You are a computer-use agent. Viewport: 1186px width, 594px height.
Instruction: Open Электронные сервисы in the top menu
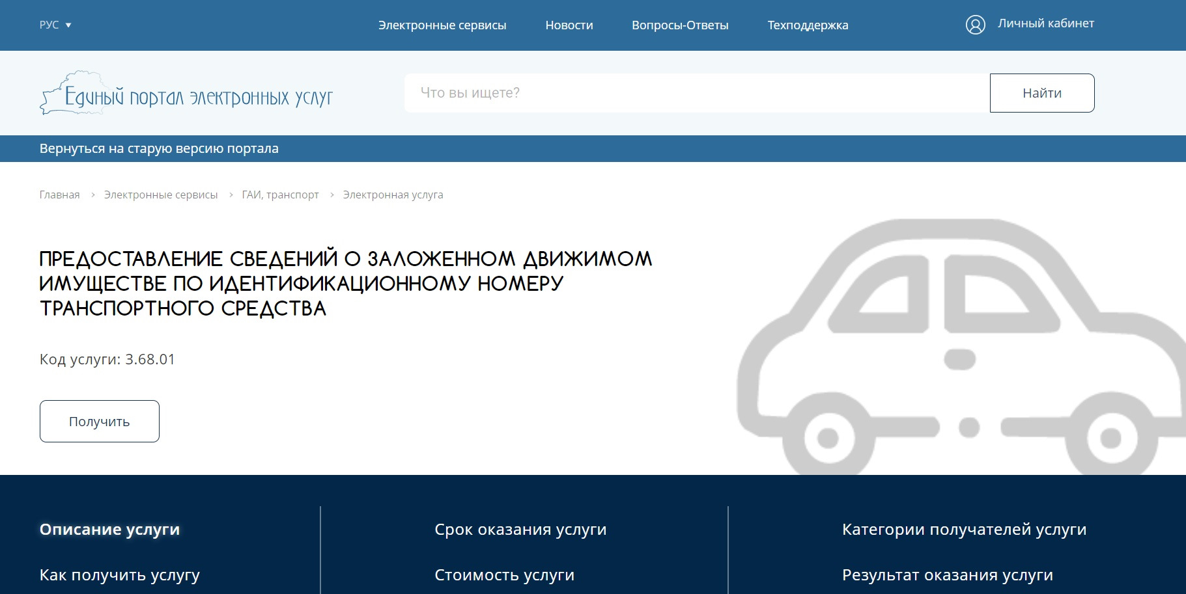[x=442, y=25]
